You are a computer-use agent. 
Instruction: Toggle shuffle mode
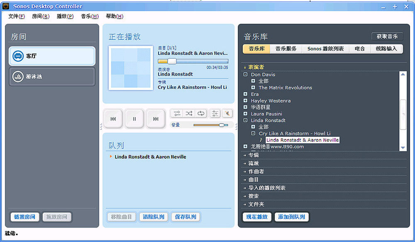189,114
